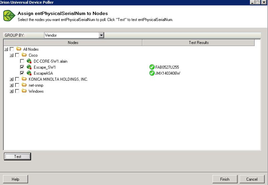Click the net-snmp folder icon
The height and width of the screenshot is (185, 268).
click(x=24, y=85)
